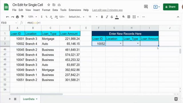Click the Loan Amount input cell I3
The width and height of the screenshot is (183, 103).
click(149, 43)
